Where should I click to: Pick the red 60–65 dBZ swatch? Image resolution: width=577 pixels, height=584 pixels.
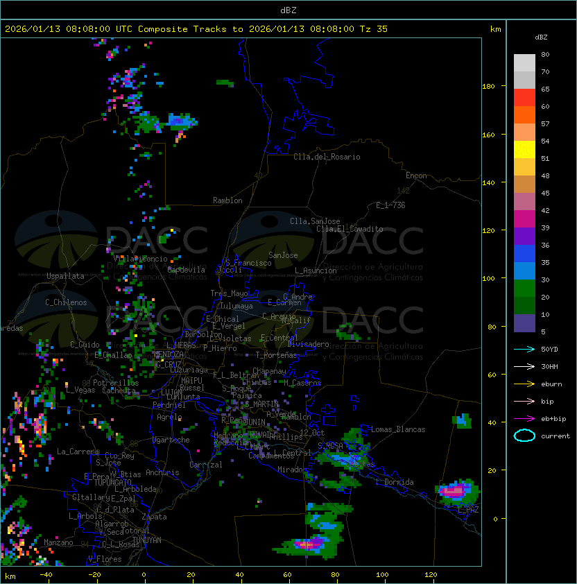pos(524,98)
